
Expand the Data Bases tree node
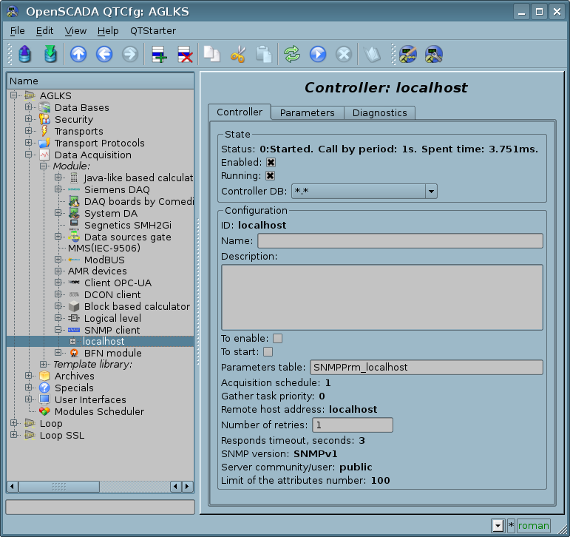point(28,107)
